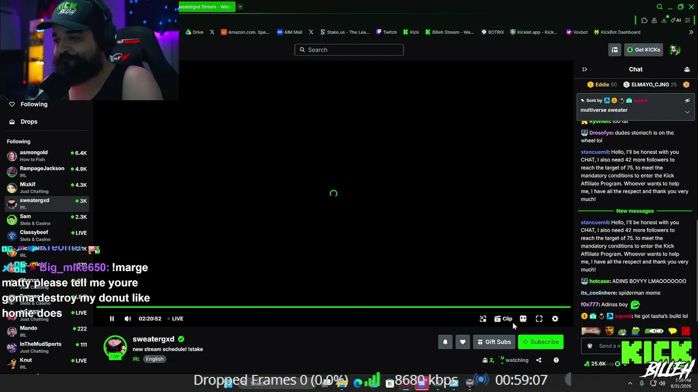
Task: Open the Amazon.com bookmark
Action: [245, 32]
